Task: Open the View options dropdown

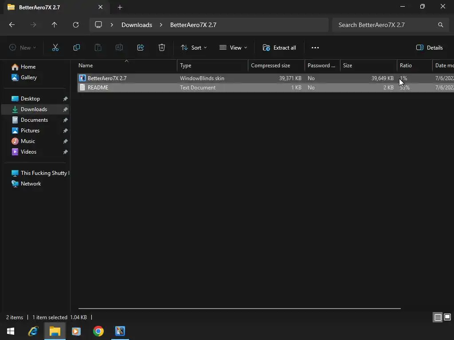Action: point(233,48)
